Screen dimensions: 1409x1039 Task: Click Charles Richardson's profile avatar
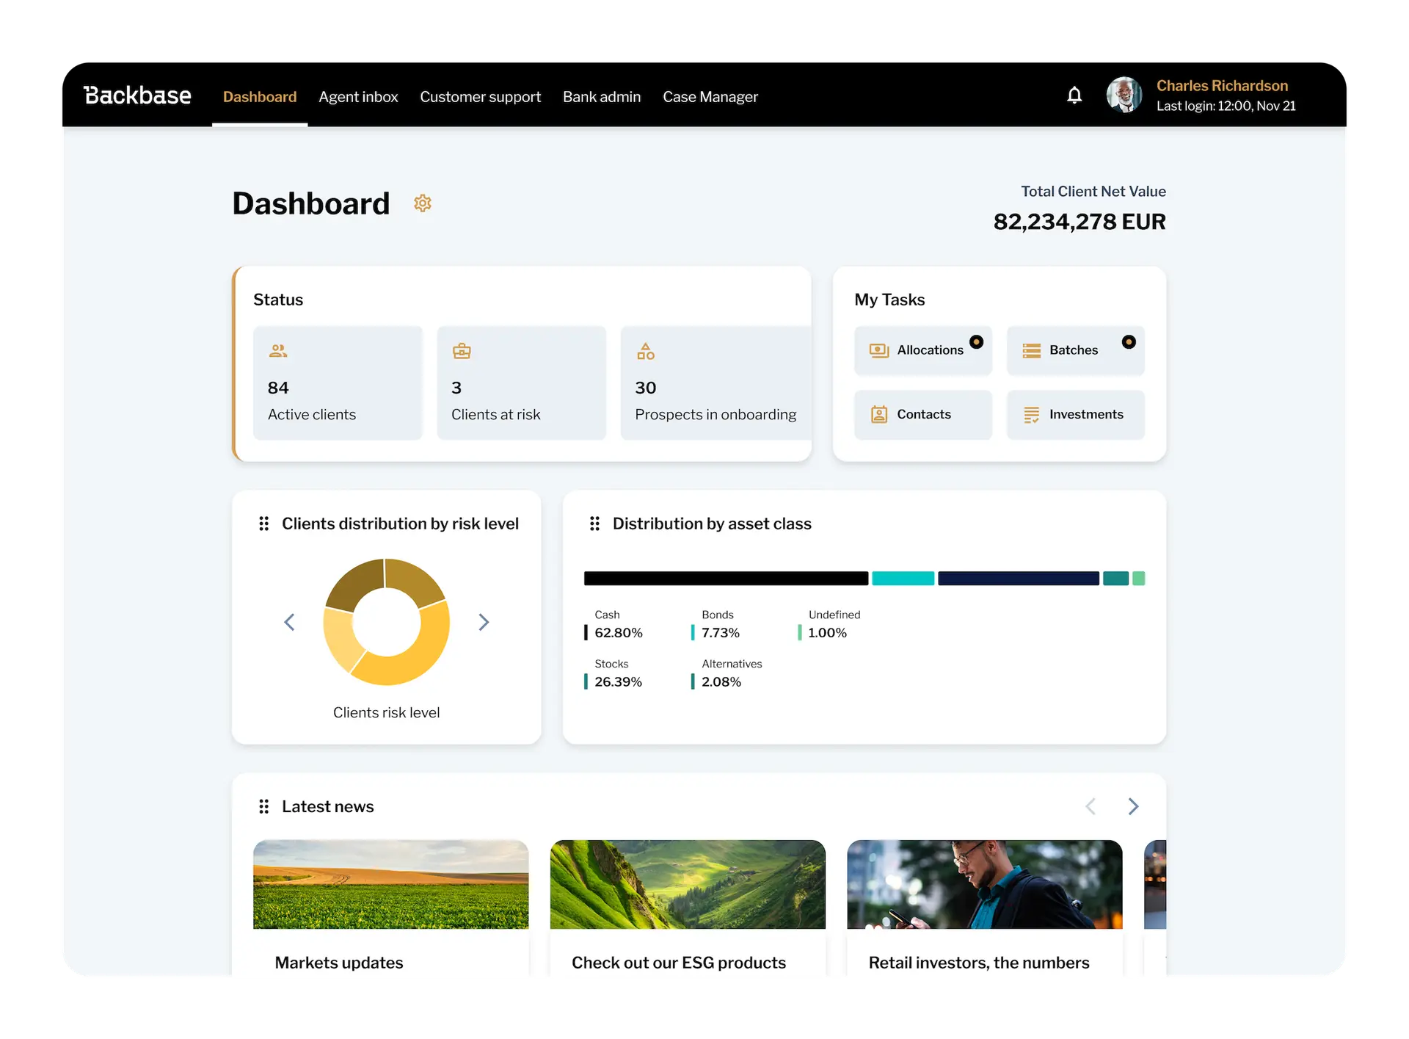click(x=1124, y=95)
